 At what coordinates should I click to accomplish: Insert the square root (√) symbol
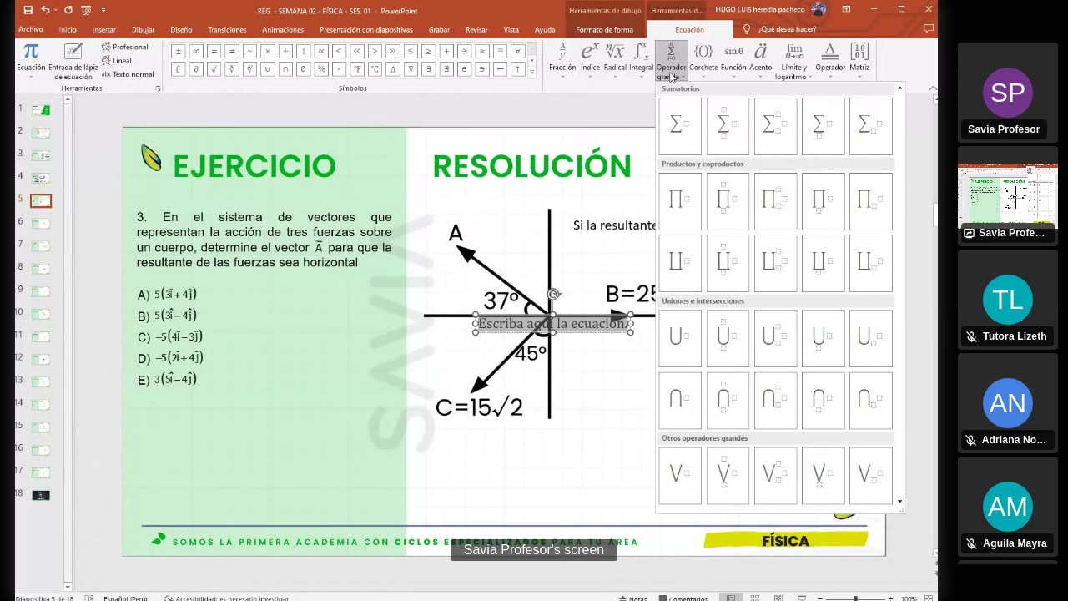[214, 69]
